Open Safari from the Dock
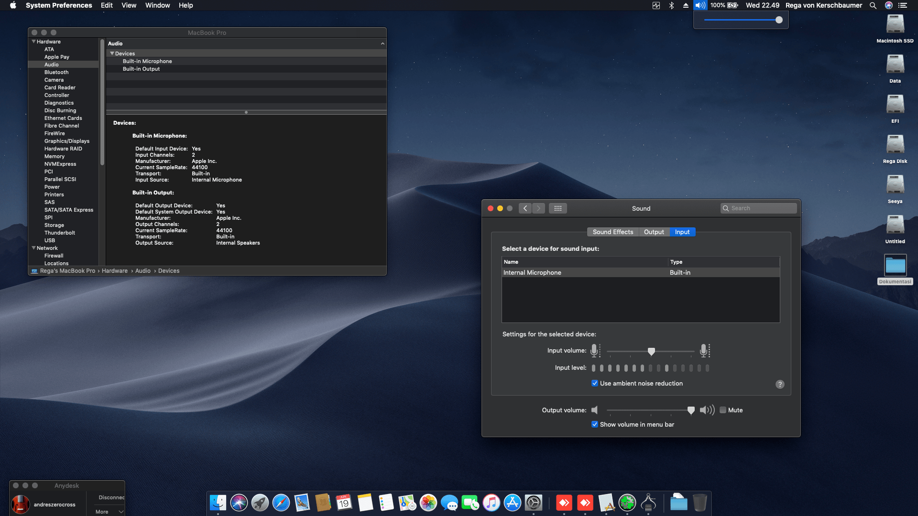 [x=280, y=503]
